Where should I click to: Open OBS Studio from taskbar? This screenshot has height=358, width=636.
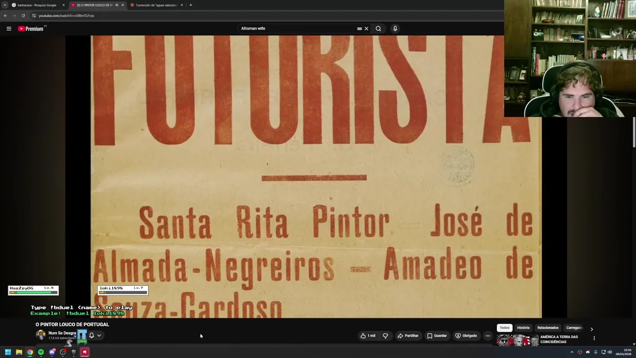[63, 352]
